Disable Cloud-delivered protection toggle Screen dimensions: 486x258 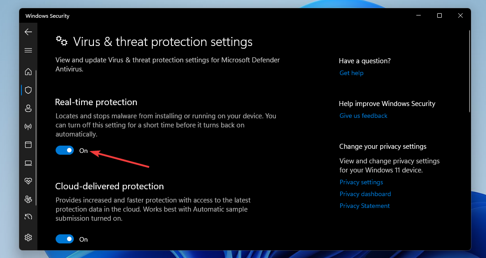pyautogui.click(x=65, y=239)
